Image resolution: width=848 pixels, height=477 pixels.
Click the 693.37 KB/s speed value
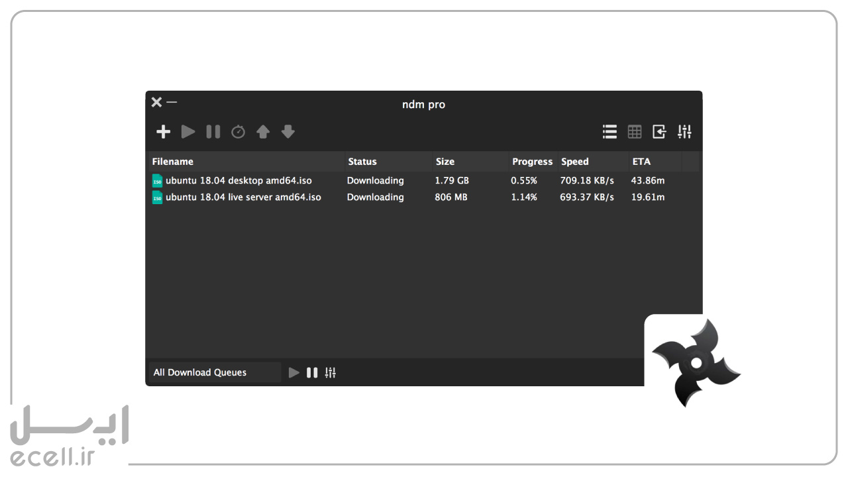coord(587,197)
